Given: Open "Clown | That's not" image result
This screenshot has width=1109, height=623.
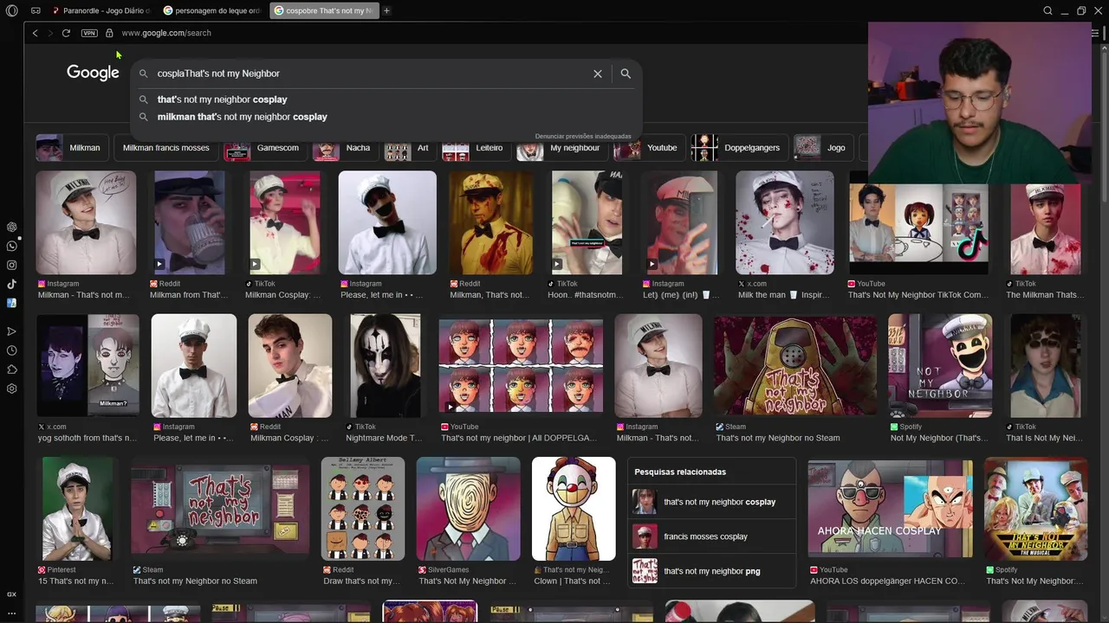Looking at the screenshot, I should [x=574, y=509].
